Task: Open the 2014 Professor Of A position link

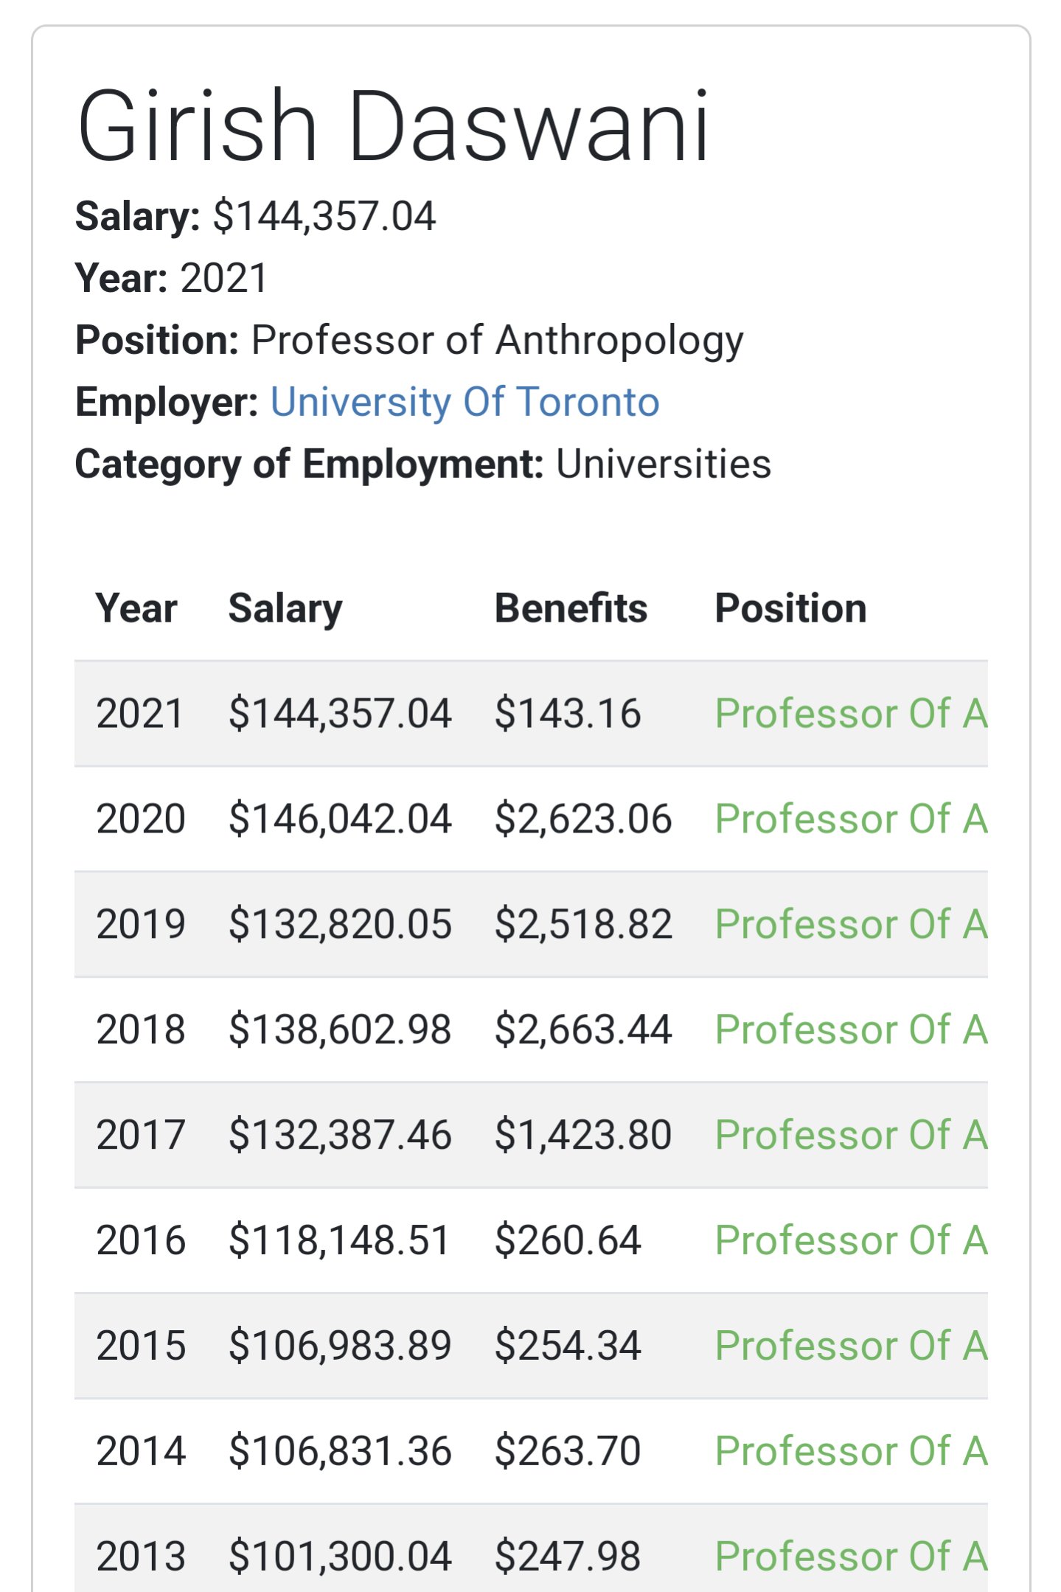Action: click(851, 1451)
